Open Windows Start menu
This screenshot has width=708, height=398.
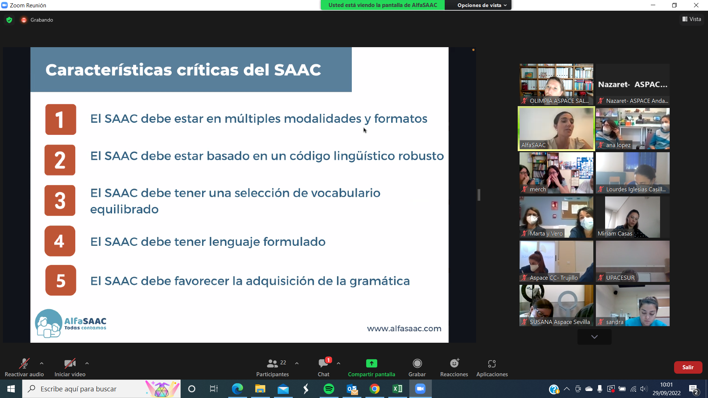click(11, 389)
